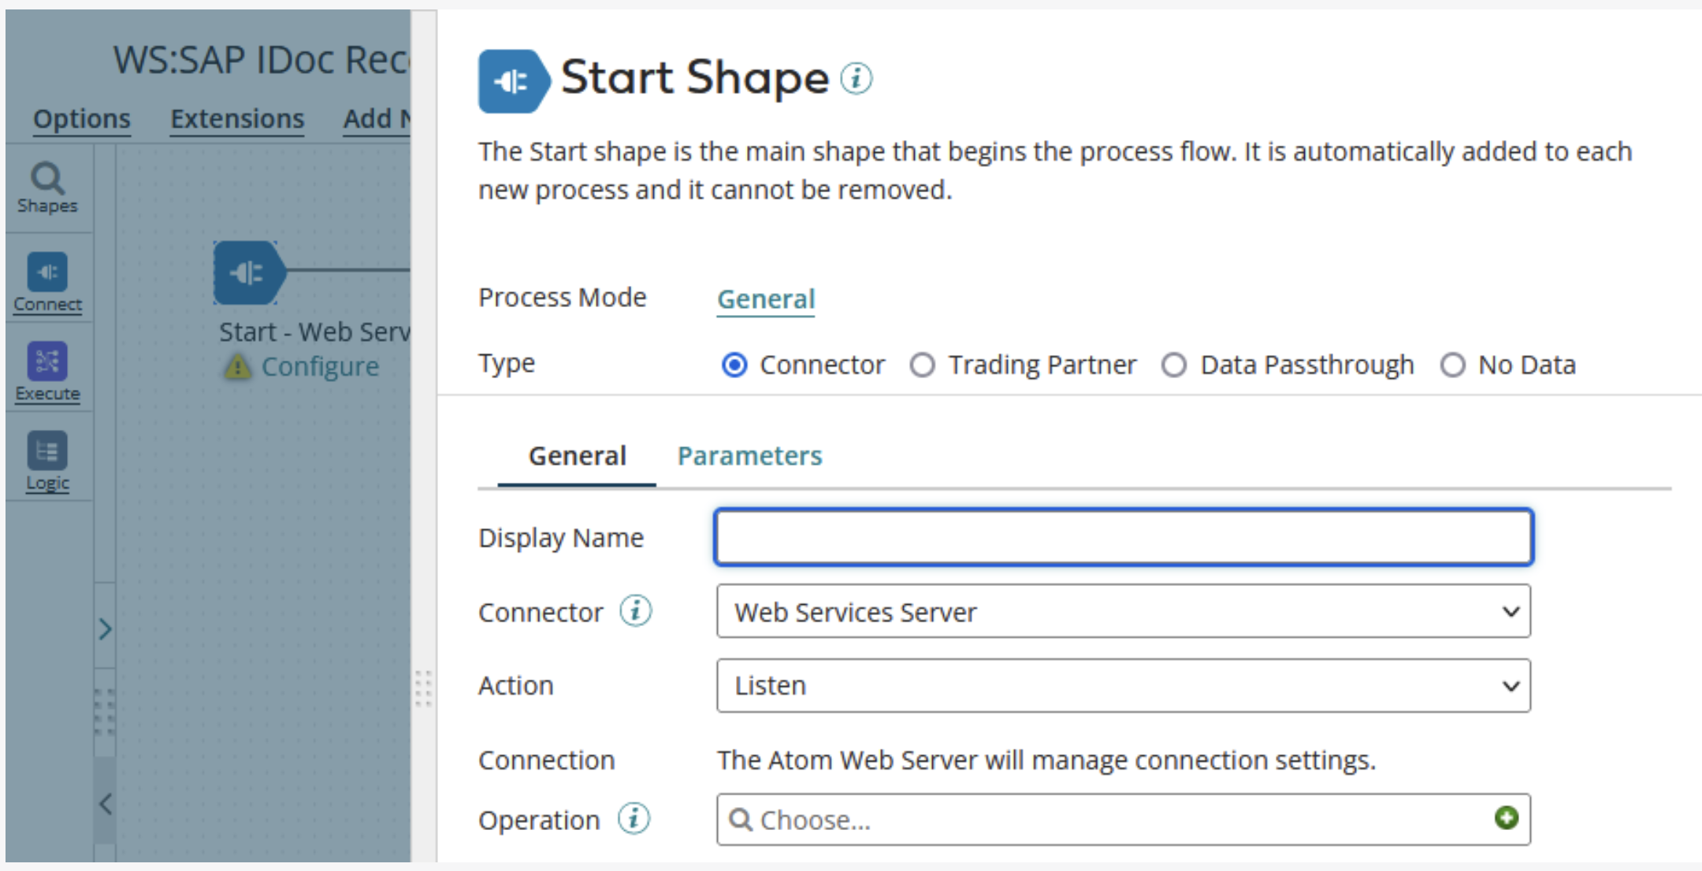Select the Trading Partner radio button
This screenshot has width=1702, height=871.
click(923, 365)
